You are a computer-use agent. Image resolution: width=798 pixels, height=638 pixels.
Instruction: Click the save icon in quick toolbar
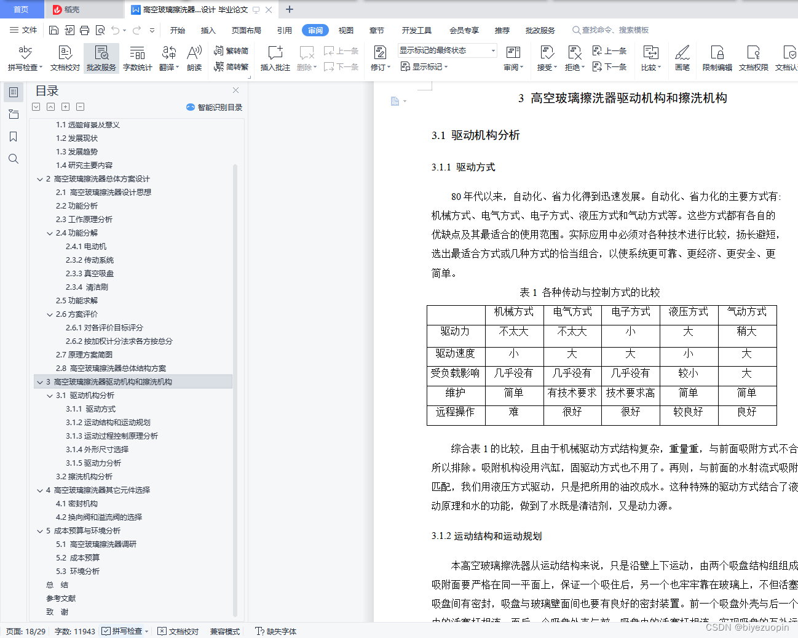click(53, 30)
